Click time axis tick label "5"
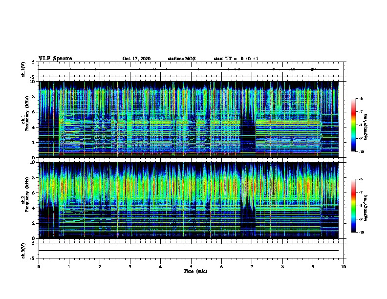The width and height of the screenshot is (387, 299). click(191, 267)
